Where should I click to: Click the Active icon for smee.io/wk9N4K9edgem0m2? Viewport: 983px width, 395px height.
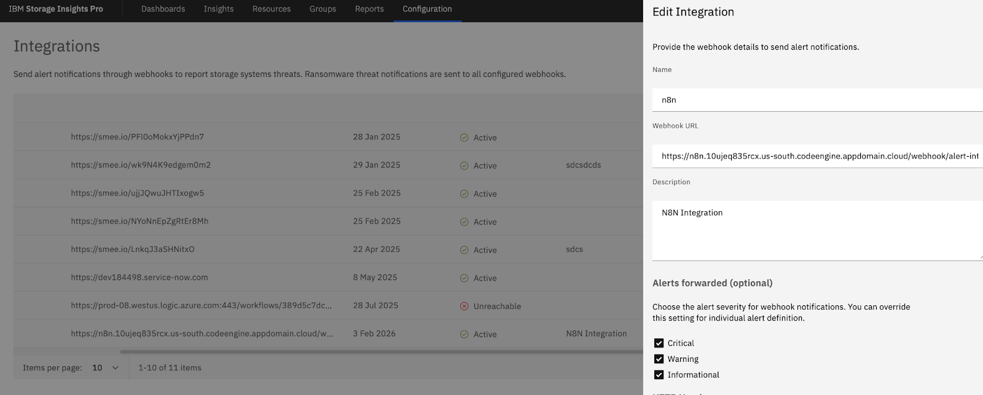click(x=464, y=166)
